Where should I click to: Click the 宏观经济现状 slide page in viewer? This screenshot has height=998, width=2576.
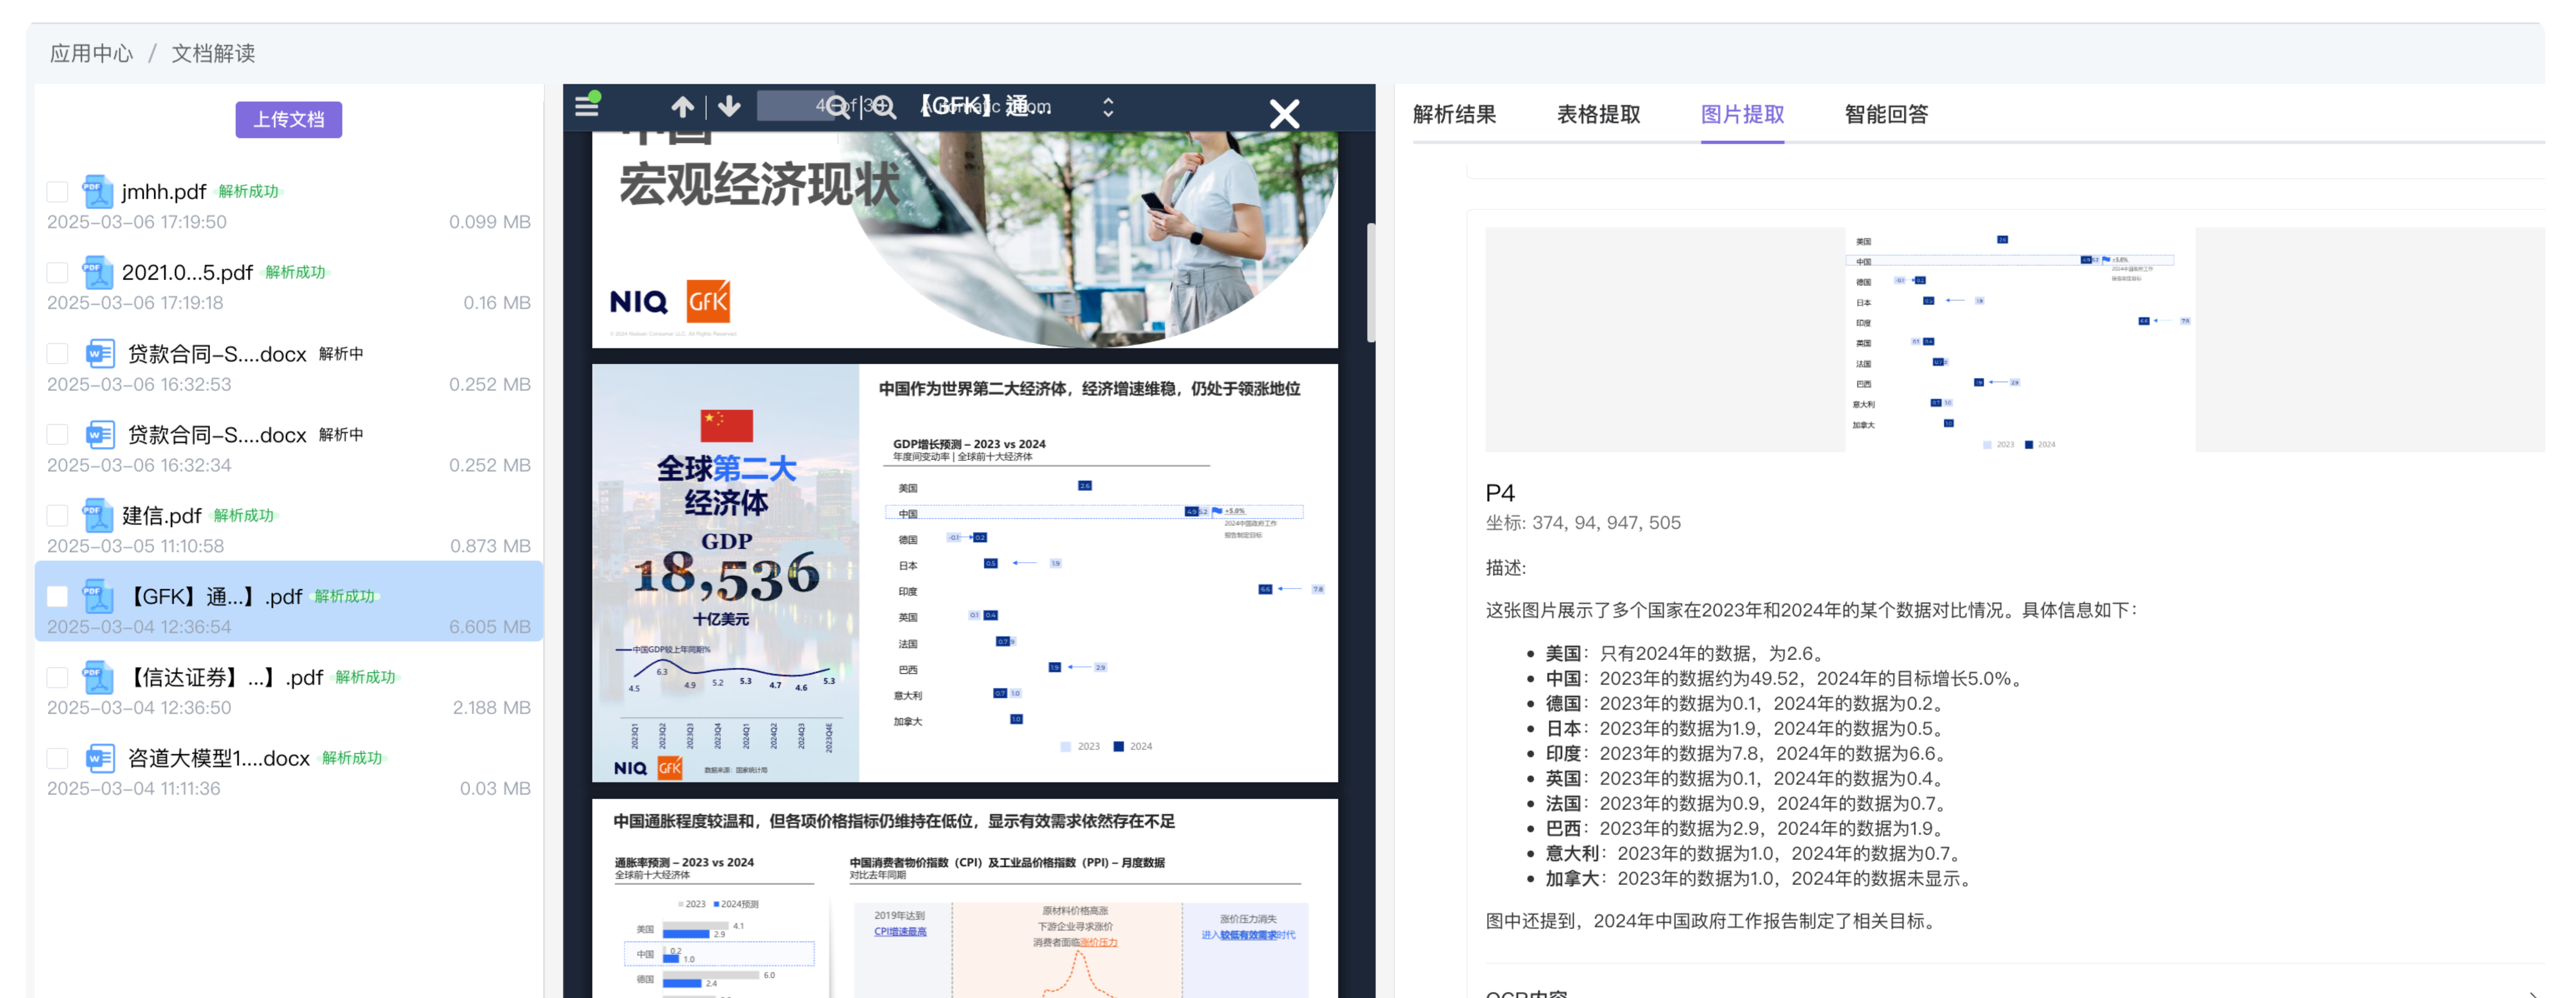(x=965, y=240)
